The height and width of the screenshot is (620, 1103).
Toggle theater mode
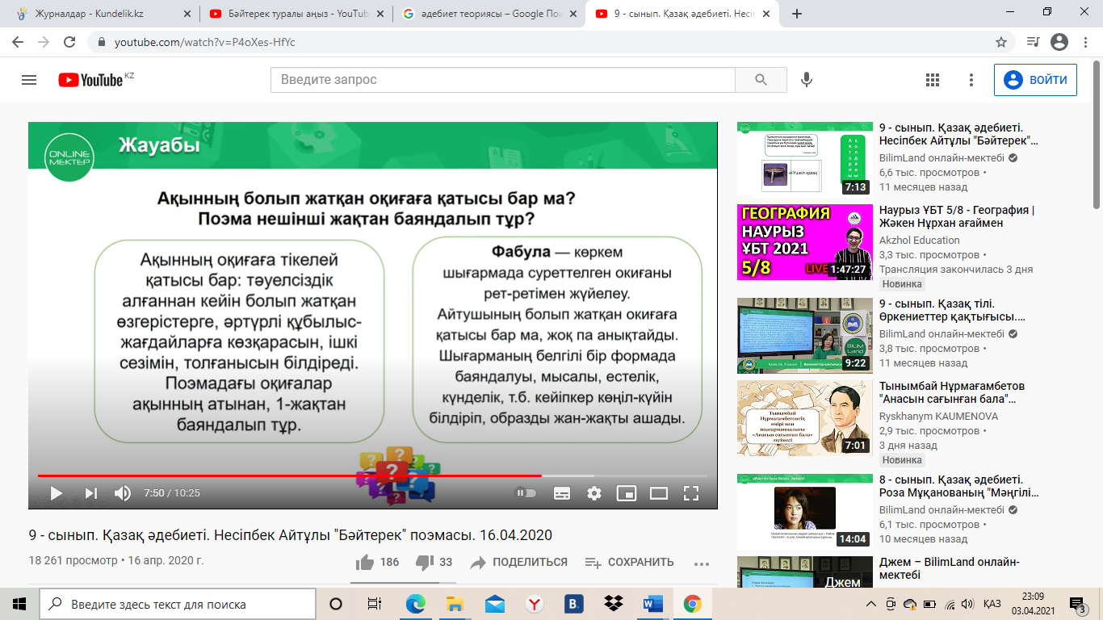(659, 492)
